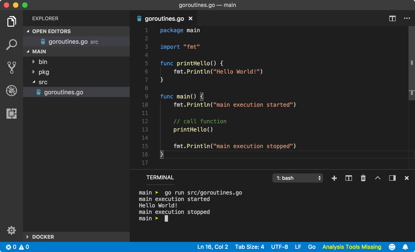Open goroutines.go in the src folder

(76, 92)
